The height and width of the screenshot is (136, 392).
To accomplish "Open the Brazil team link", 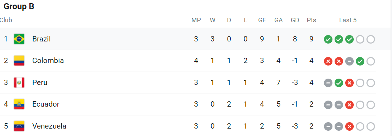I will coord(41,39).
